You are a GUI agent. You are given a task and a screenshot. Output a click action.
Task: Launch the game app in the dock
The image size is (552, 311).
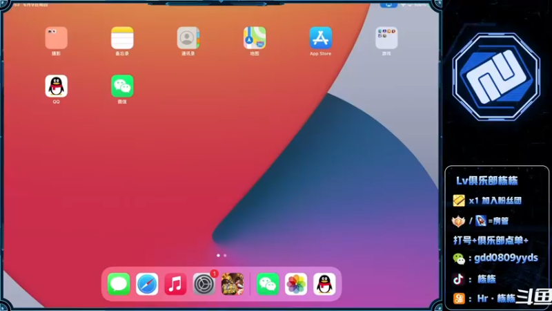233,284
